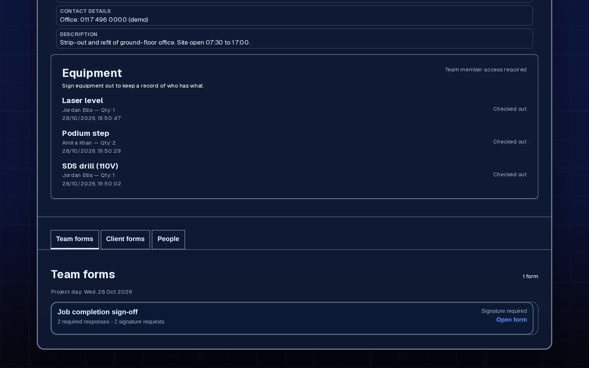This screenshot has width=589, height=368.
Task: Click the Sign equipment out instruction text
Action: 133,86
